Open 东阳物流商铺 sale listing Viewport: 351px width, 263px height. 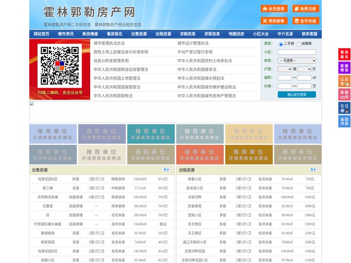tap(48, 197)
